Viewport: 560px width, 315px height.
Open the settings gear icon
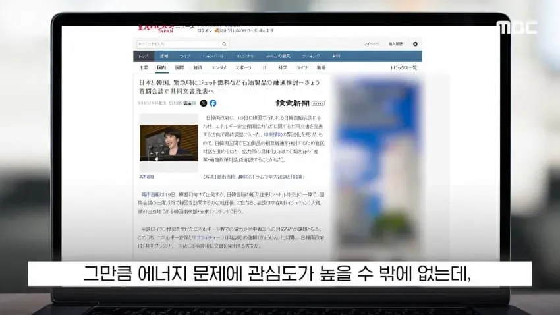point(415,44)
